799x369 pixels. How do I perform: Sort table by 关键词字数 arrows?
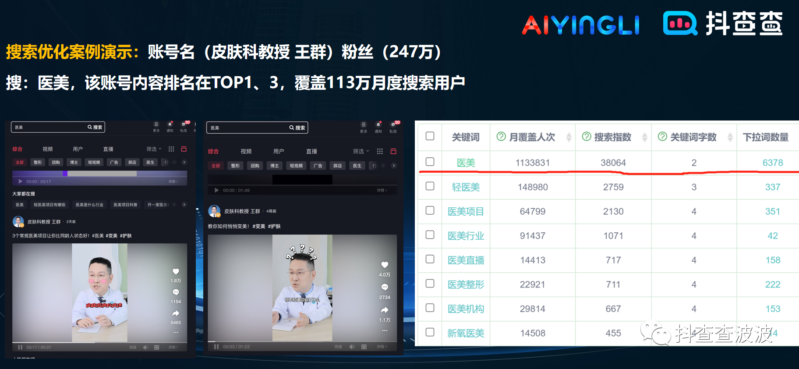click(730, 137)
